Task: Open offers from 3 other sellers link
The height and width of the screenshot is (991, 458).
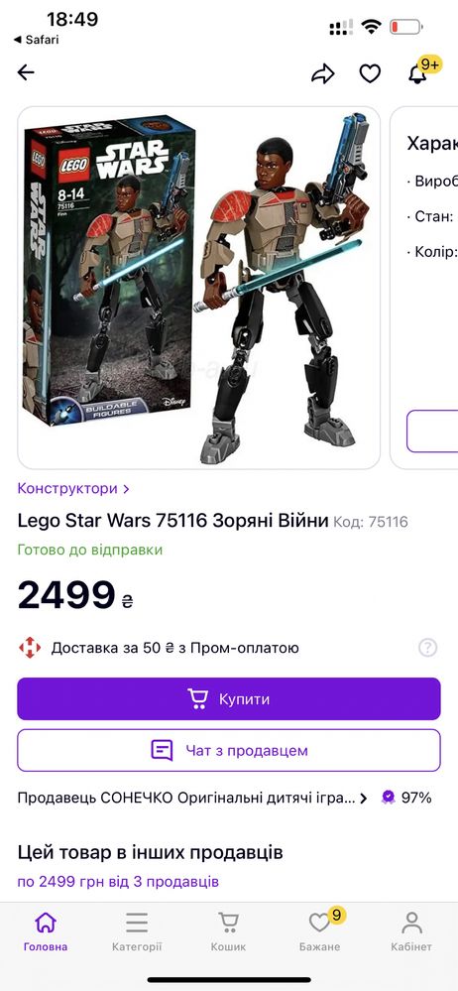Action: tap(118, 881)
